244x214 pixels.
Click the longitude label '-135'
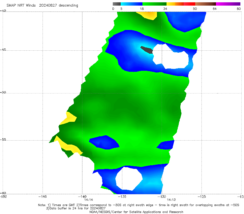(x=122, y=197)
